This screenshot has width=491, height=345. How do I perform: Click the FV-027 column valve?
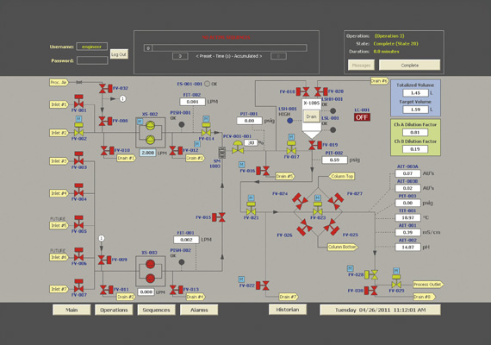click(336, 201)
